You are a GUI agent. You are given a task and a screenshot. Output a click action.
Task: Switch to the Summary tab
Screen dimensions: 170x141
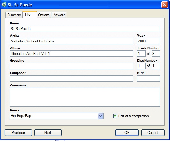(14, 15)
